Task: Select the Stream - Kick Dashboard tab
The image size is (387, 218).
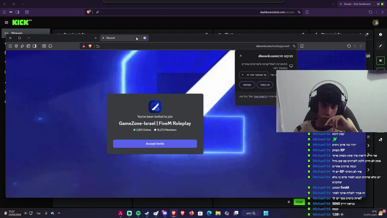Action: 357,4
